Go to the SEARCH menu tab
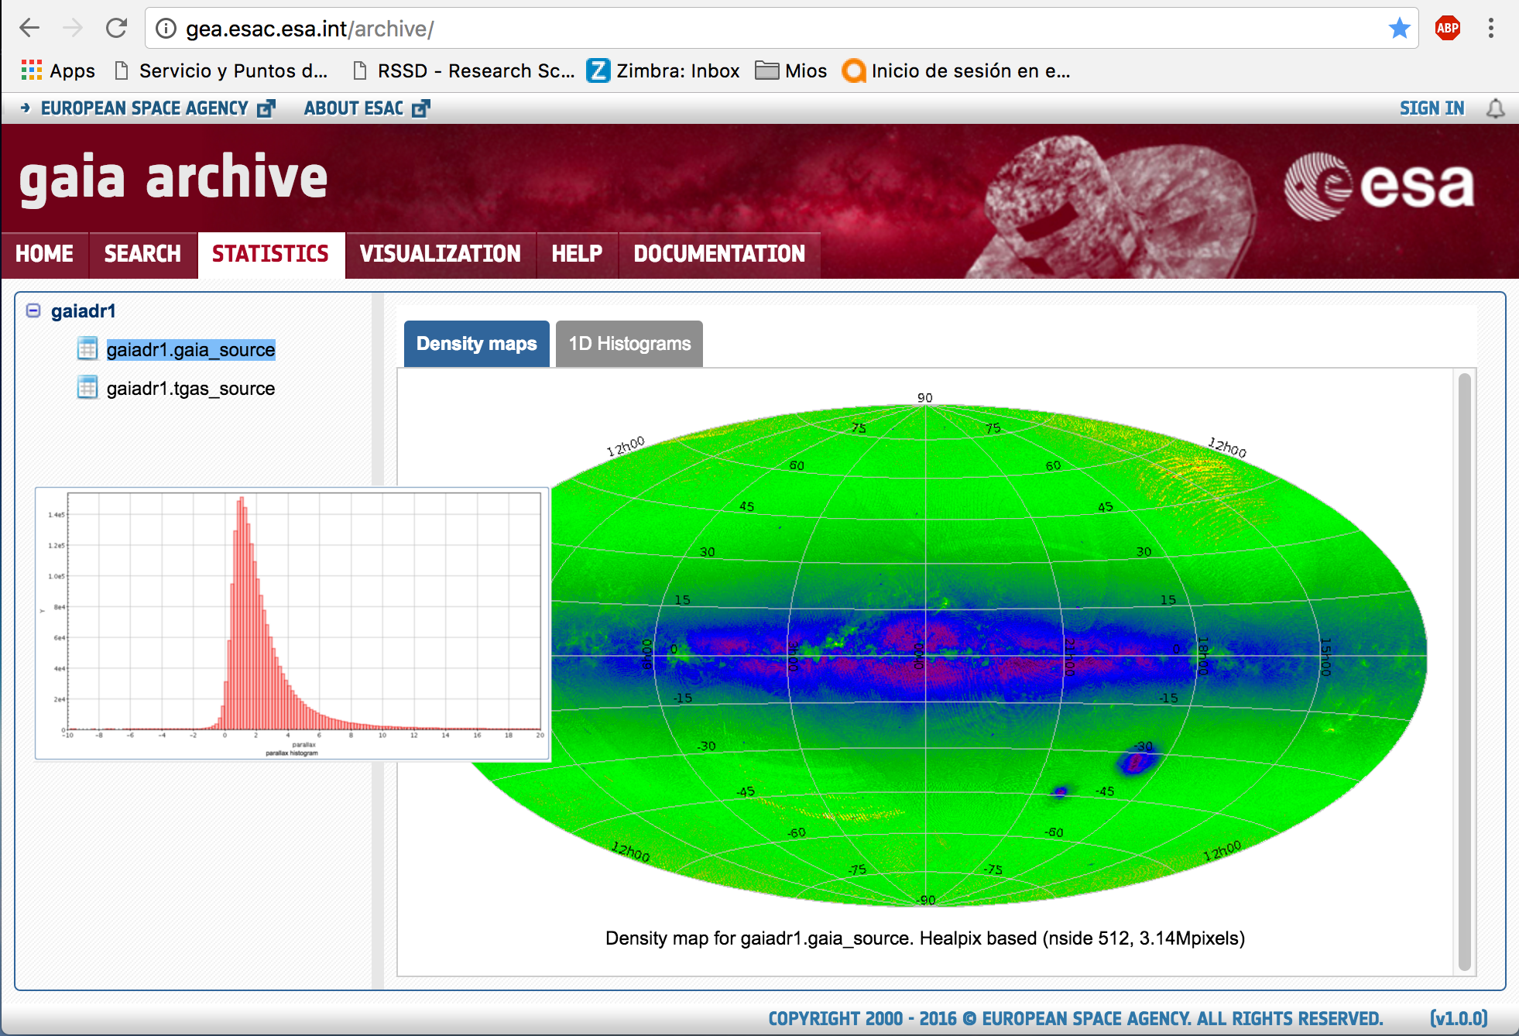This screenshot has height=1036, width=1519. pos(142,254)
